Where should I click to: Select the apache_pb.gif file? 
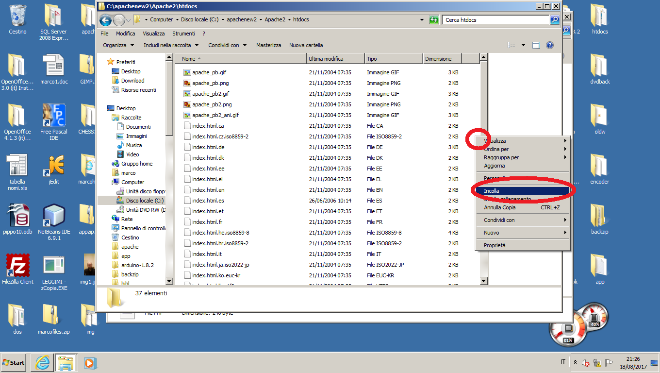(x=209, y=72)
